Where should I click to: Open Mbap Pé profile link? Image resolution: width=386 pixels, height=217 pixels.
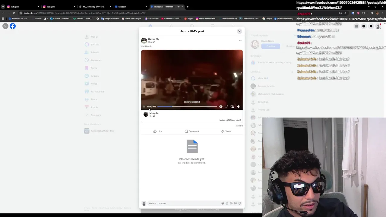pos(154,113)
